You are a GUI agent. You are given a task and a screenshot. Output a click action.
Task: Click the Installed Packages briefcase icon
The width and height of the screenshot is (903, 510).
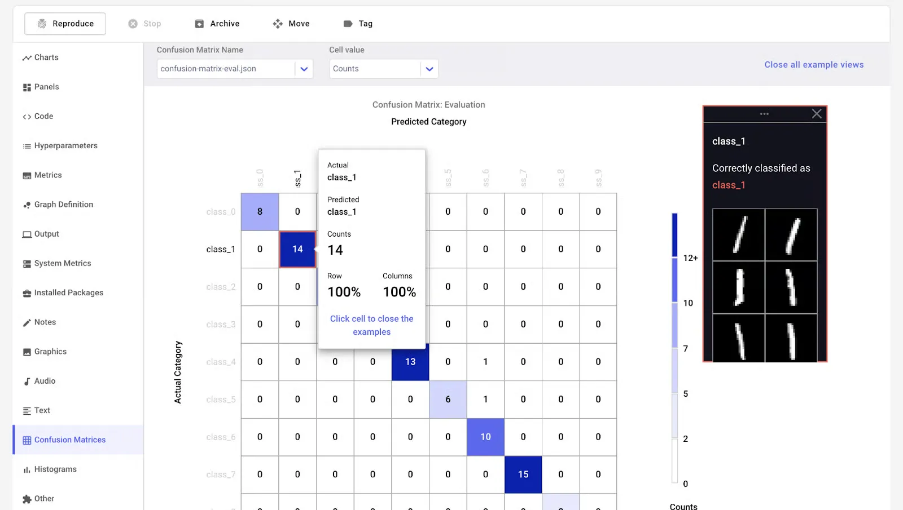click(27, 293)
